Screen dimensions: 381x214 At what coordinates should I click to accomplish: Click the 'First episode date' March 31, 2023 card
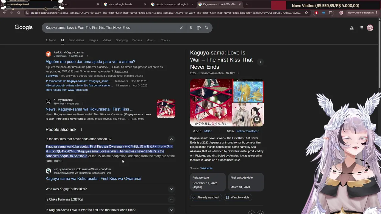click(246, 182)
